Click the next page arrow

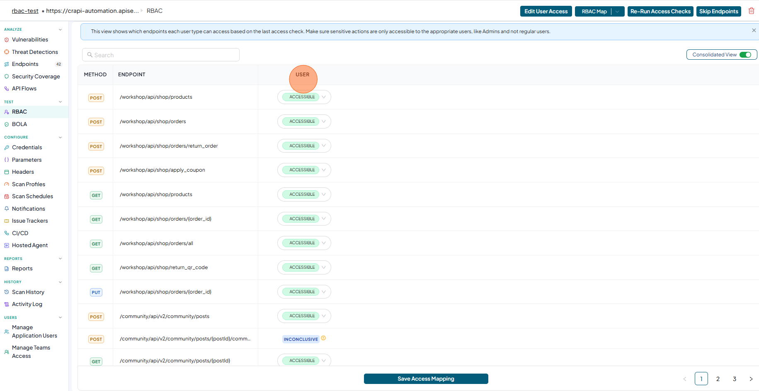751,379
